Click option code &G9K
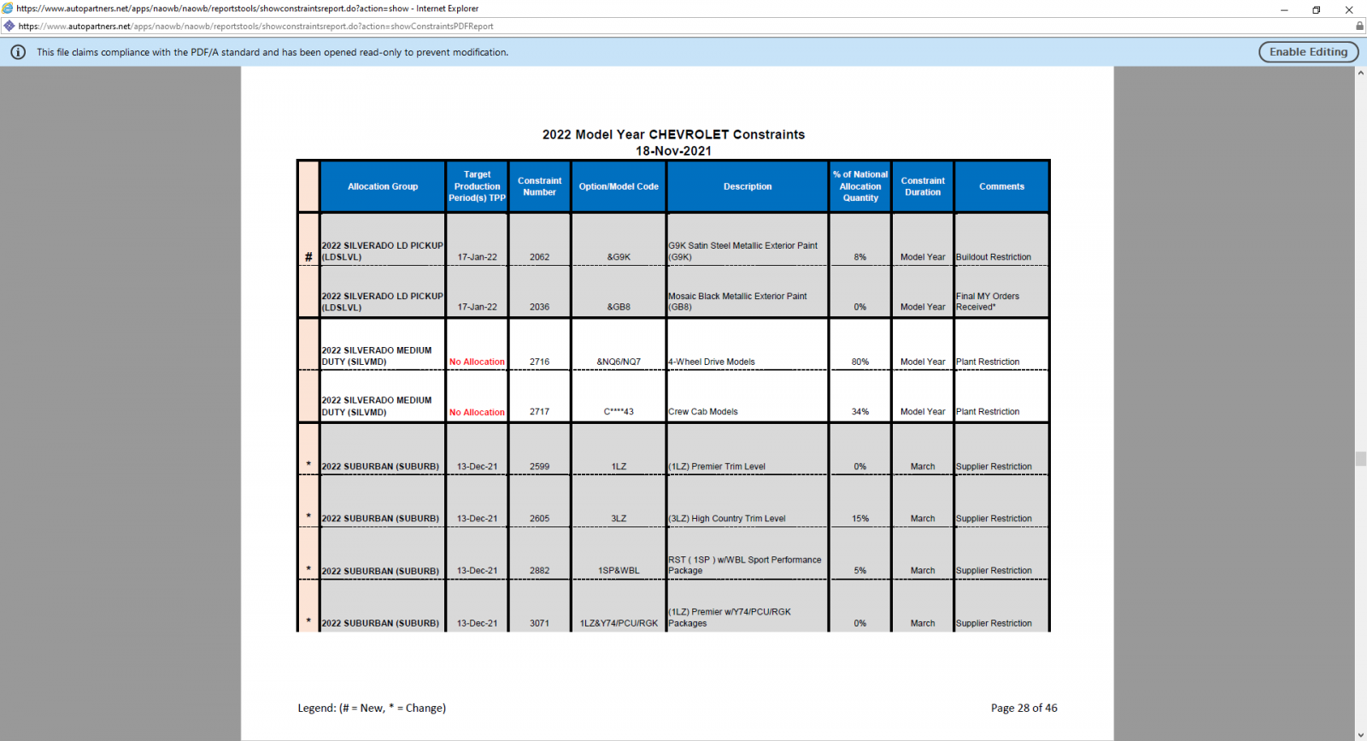Screen dimensions: 1367x741 tap(619, 257)
